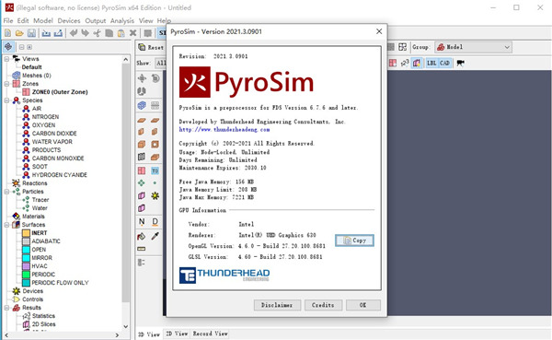Open the Devices menu
This screenshot has width=552, height=340.
(69, 21)
